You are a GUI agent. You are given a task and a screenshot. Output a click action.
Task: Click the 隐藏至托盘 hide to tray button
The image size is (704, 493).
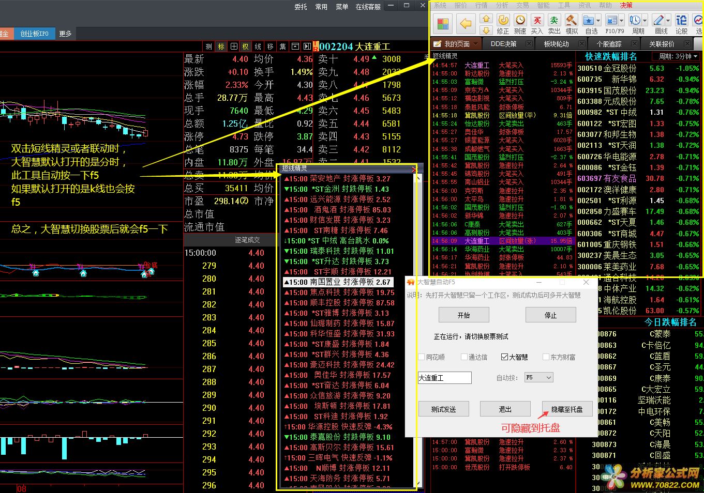click(x=567, y=409)
